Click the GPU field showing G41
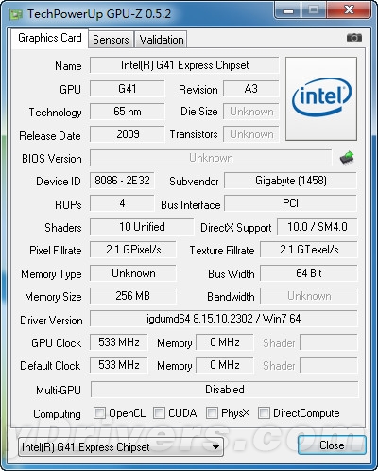This screenshot has width=378, height=471. (x=128, y=89)
